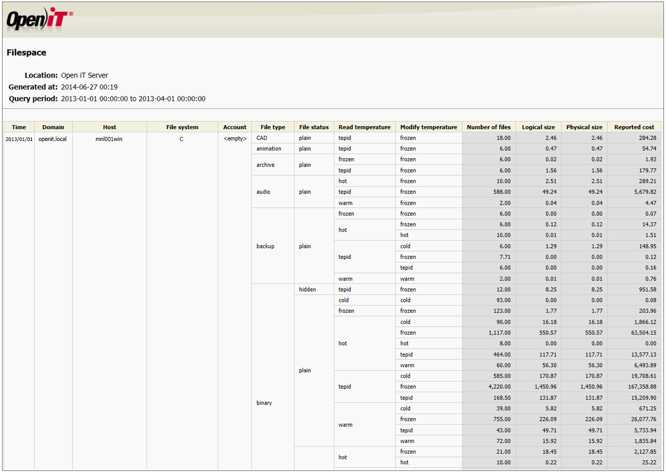
Task: Select the reported cost 179.77
Action: point(648,171)
